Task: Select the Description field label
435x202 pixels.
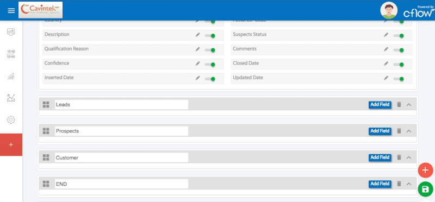Action: coord(57,34)
